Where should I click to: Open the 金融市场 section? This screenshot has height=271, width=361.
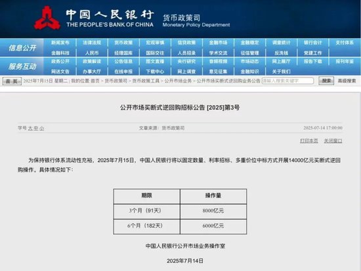(218, 43)
